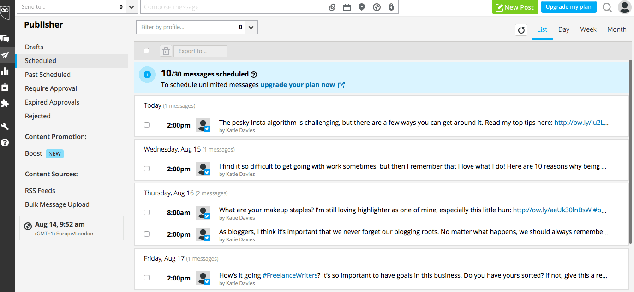Switch to the Week view tab
This screenshot has height=292, width=634.
tap(588, 29)
